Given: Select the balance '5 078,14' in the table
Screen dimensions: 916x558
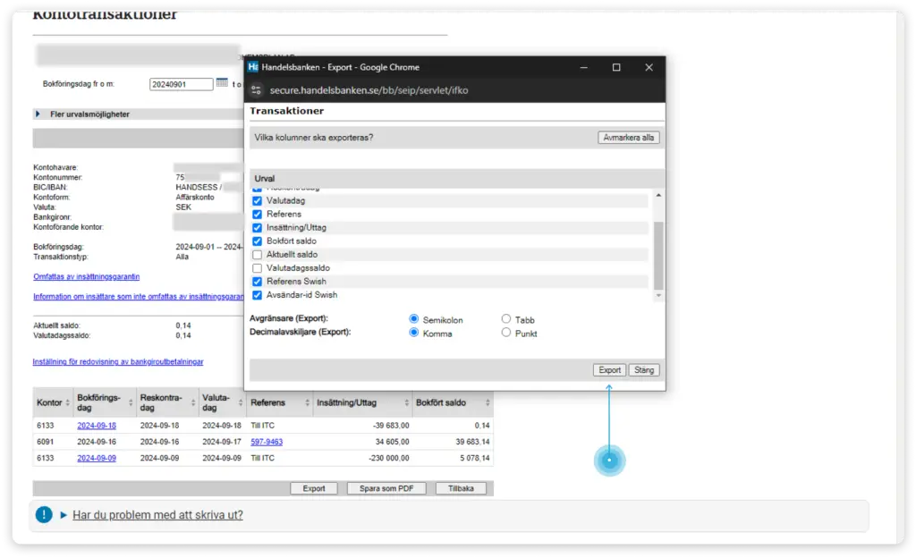Looking at the screenshot, I should pos(475,458).
